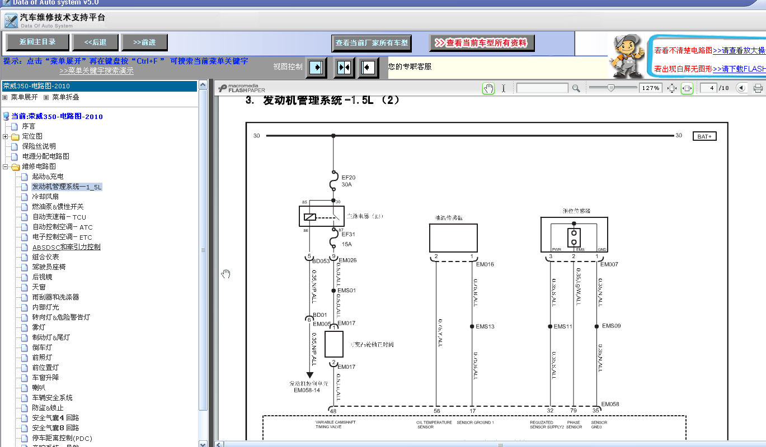Click 菜单折叠 to collapse the menu

[x=65, y=97]
